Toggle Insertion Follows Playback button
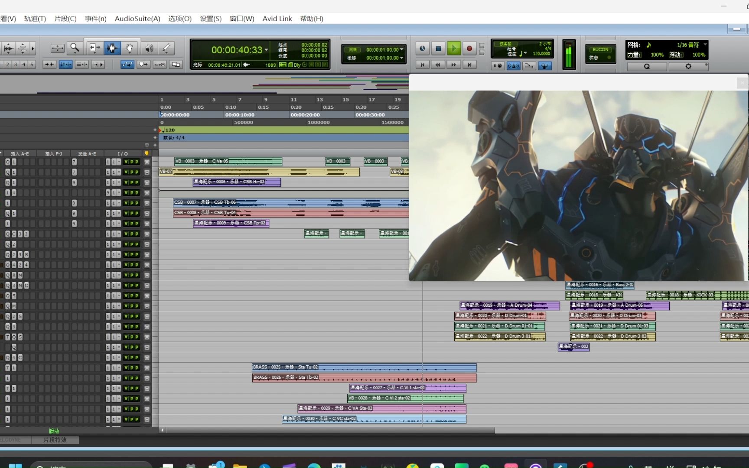Screen dimensions: 749x468 [x=98, y=64]
